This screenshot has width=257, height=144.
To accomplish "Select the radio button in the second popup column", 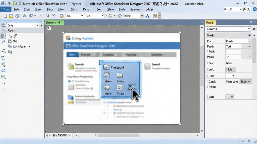I will coord(116,81).
